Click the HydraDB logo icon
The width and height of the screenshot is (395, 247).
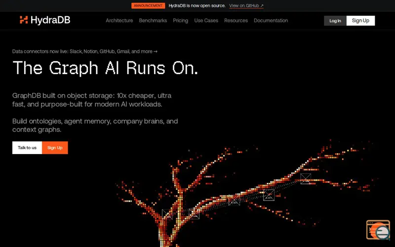point(24,20)
